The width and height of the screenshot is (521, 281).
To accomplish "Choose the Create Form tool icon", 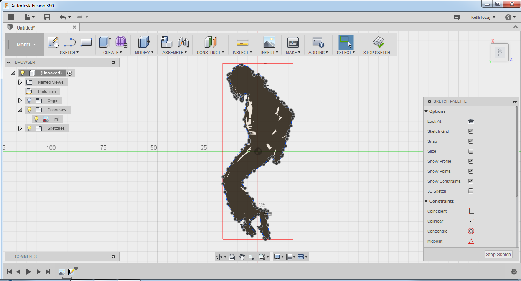I will (121, 42).
